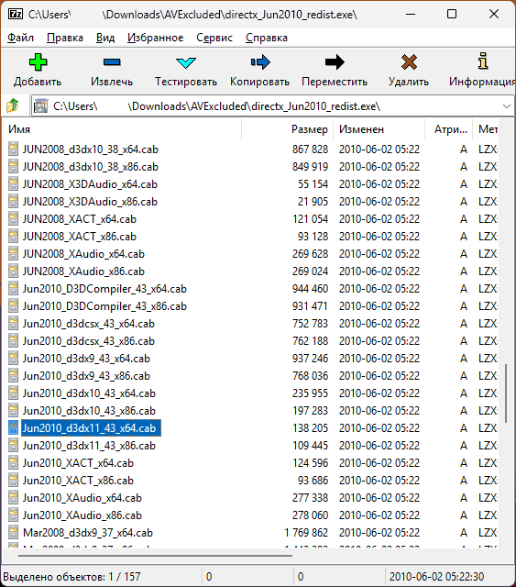516x587 pixels.
Task: Sort by the Атри... column header
Action: click(449, 129)
